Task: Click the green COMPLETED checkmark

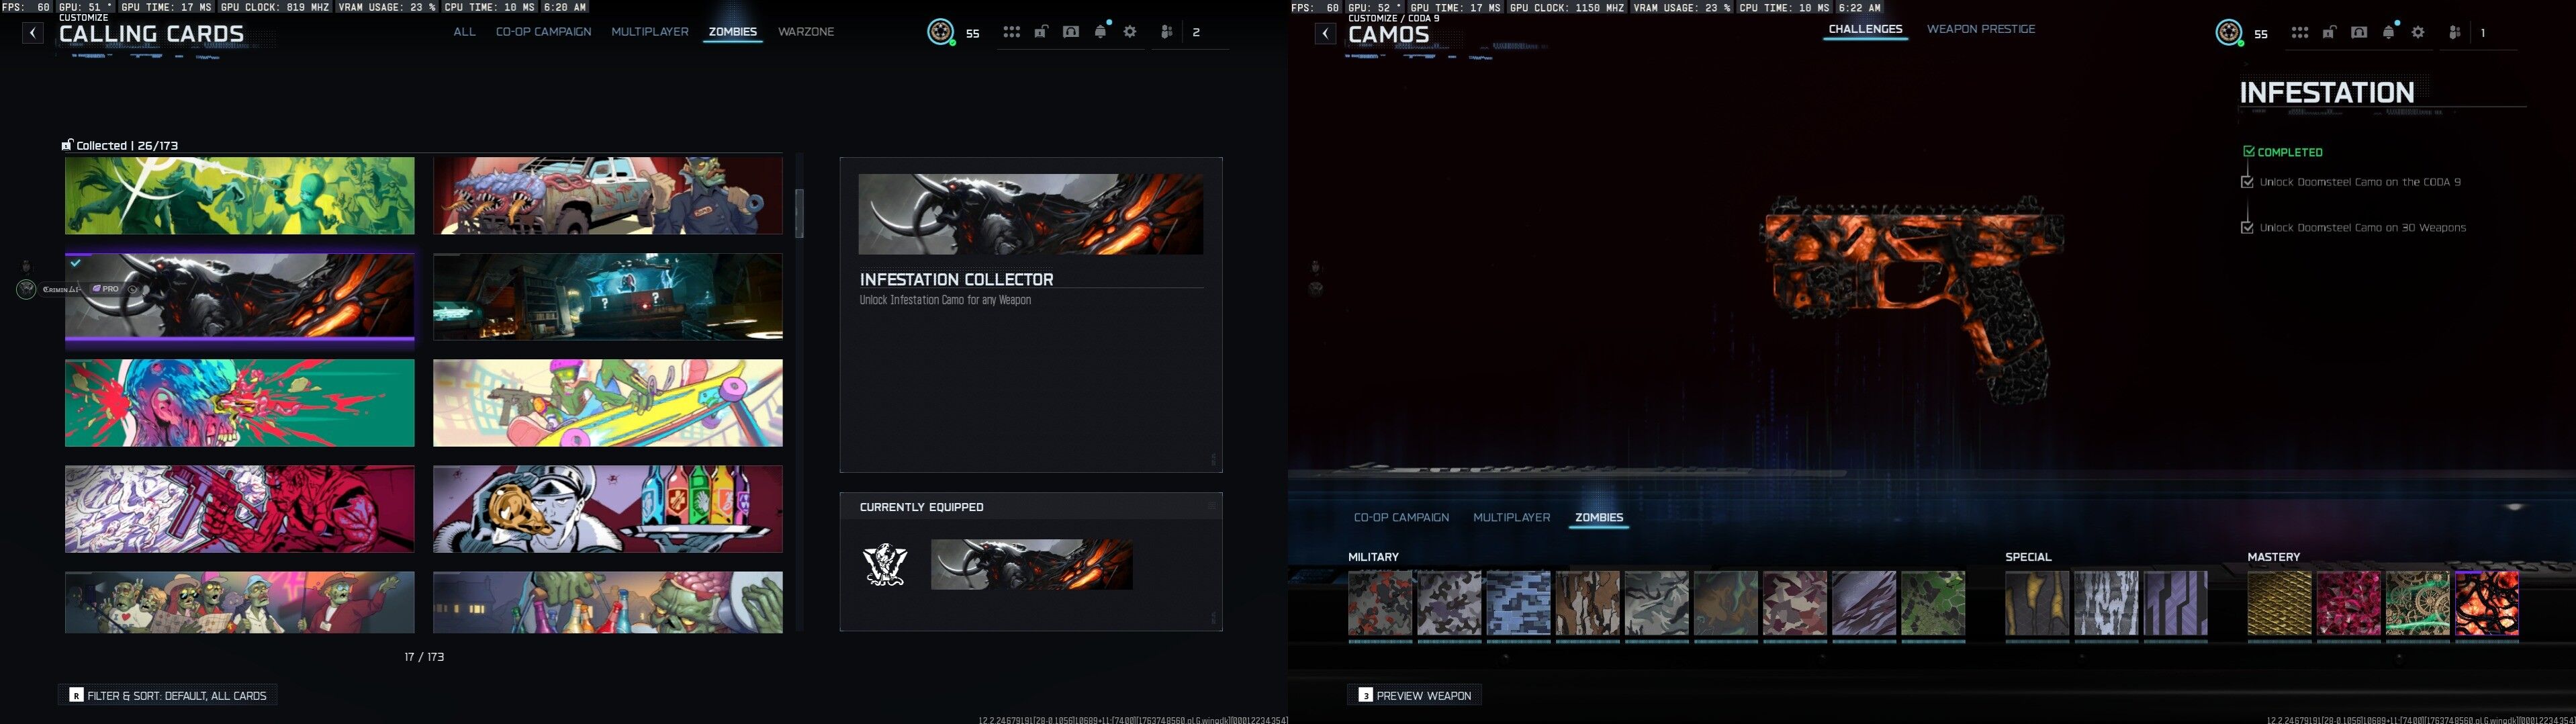Action: 2249,152
